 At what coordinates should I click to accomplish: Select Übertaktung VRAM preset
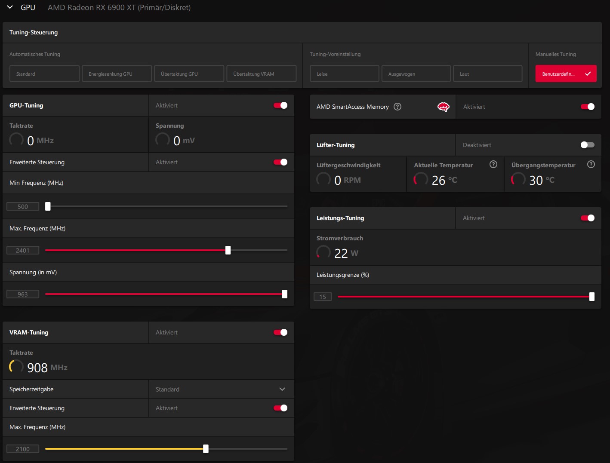[x=262, y=74]
